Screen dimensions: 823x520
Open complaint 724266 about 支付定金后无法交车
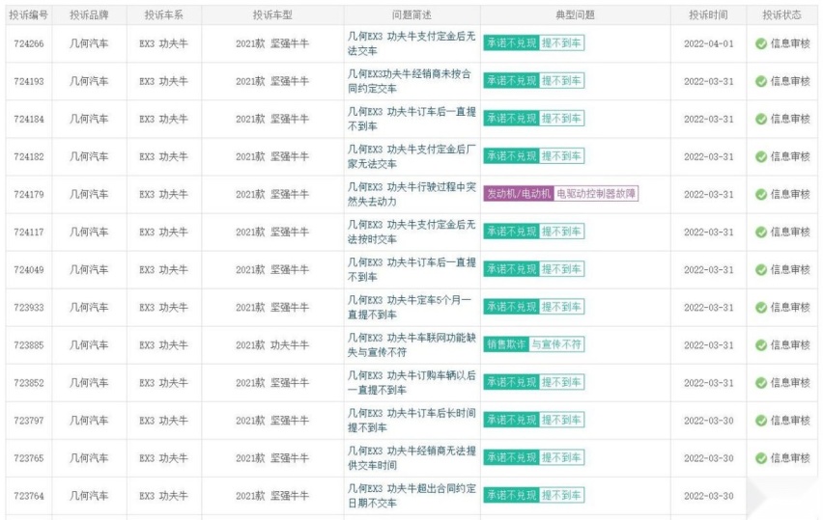[x=411, y=43]
